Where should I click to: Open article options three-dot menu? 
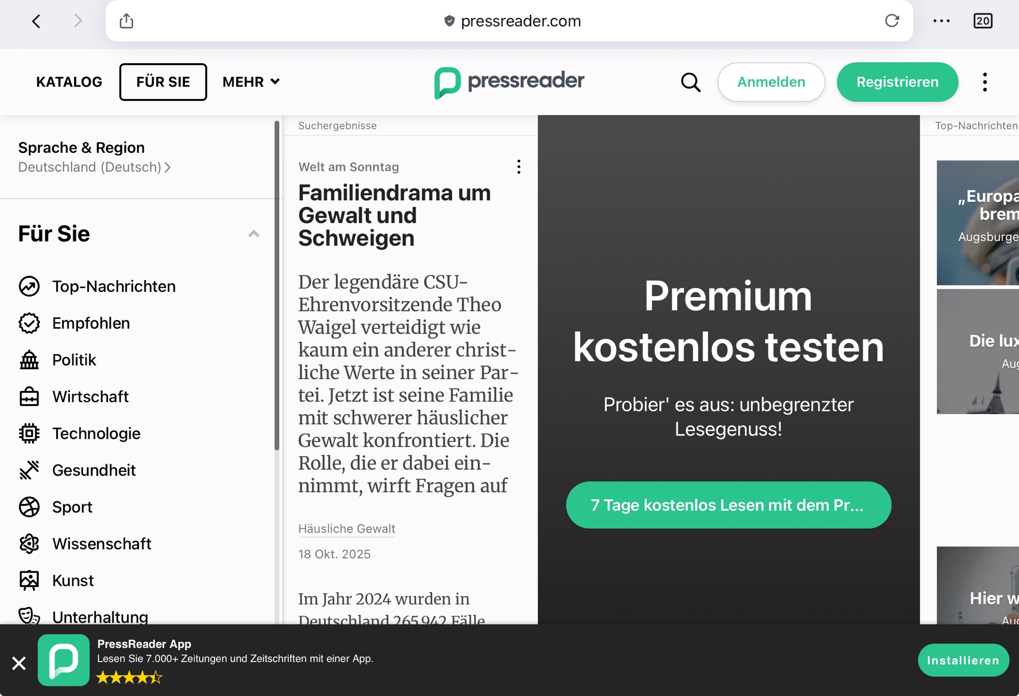[x=519, y=167]
